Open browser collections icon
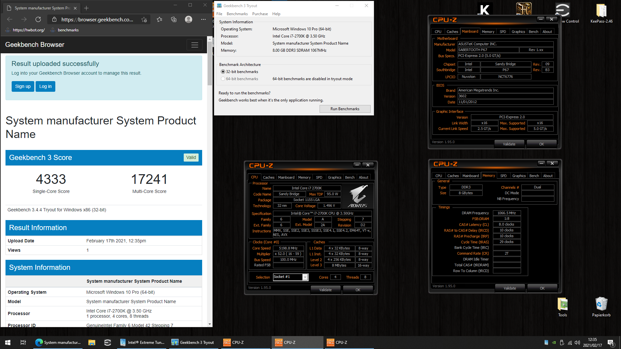 click(x=174, y=19)
